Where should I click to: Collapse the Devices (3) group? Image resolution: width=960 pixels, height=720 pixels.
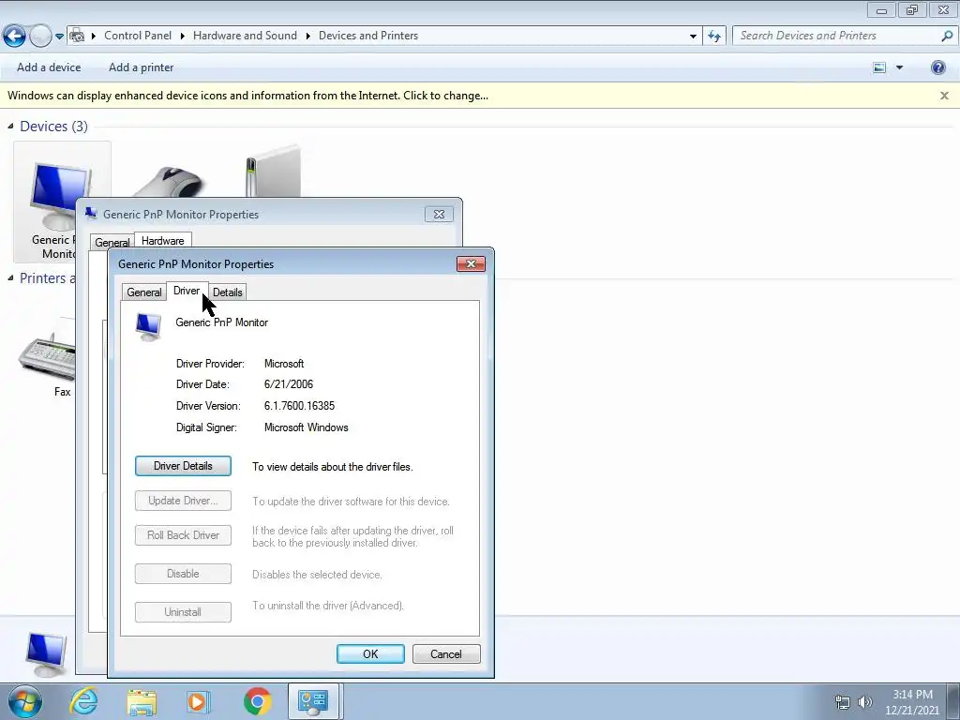pyautogui.click(x=9, y=127)
